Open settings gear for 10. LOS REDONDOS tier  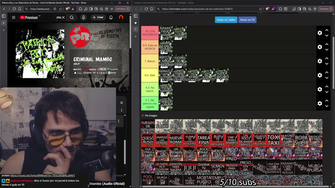click(x=320, y=33)
